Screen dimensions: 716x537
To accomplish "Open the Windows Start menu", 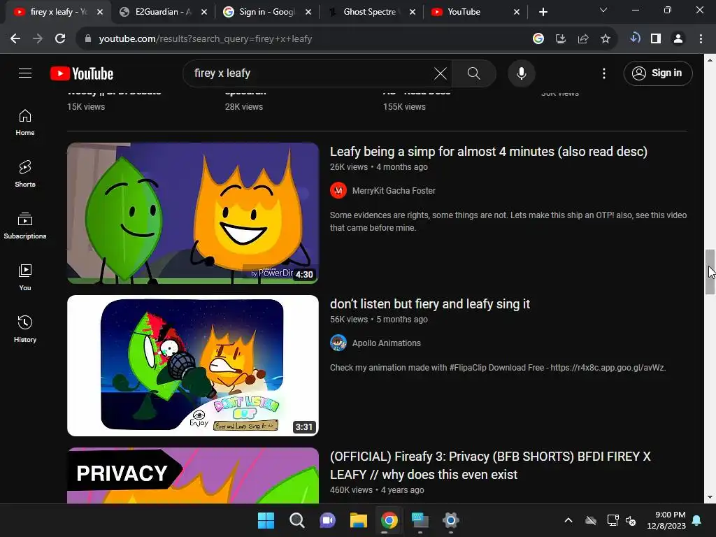I will [266, 520].
